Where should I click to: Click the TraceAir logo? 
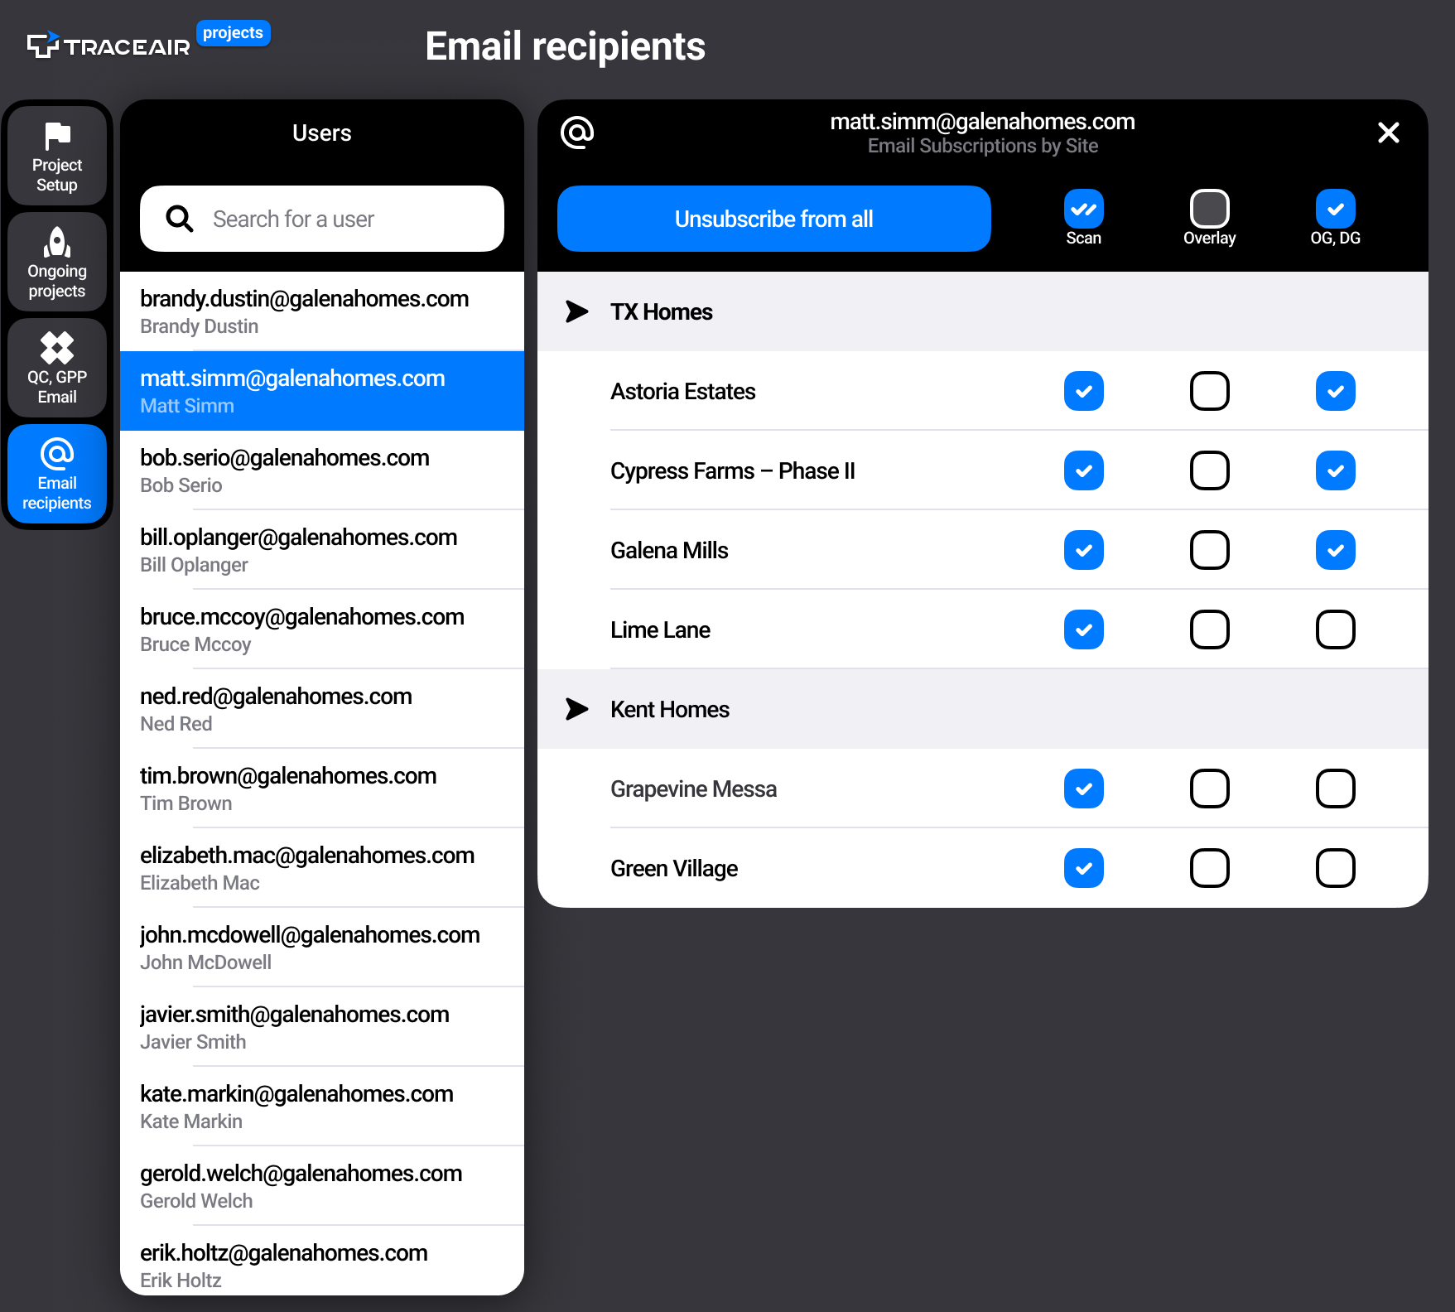[108, 46]
